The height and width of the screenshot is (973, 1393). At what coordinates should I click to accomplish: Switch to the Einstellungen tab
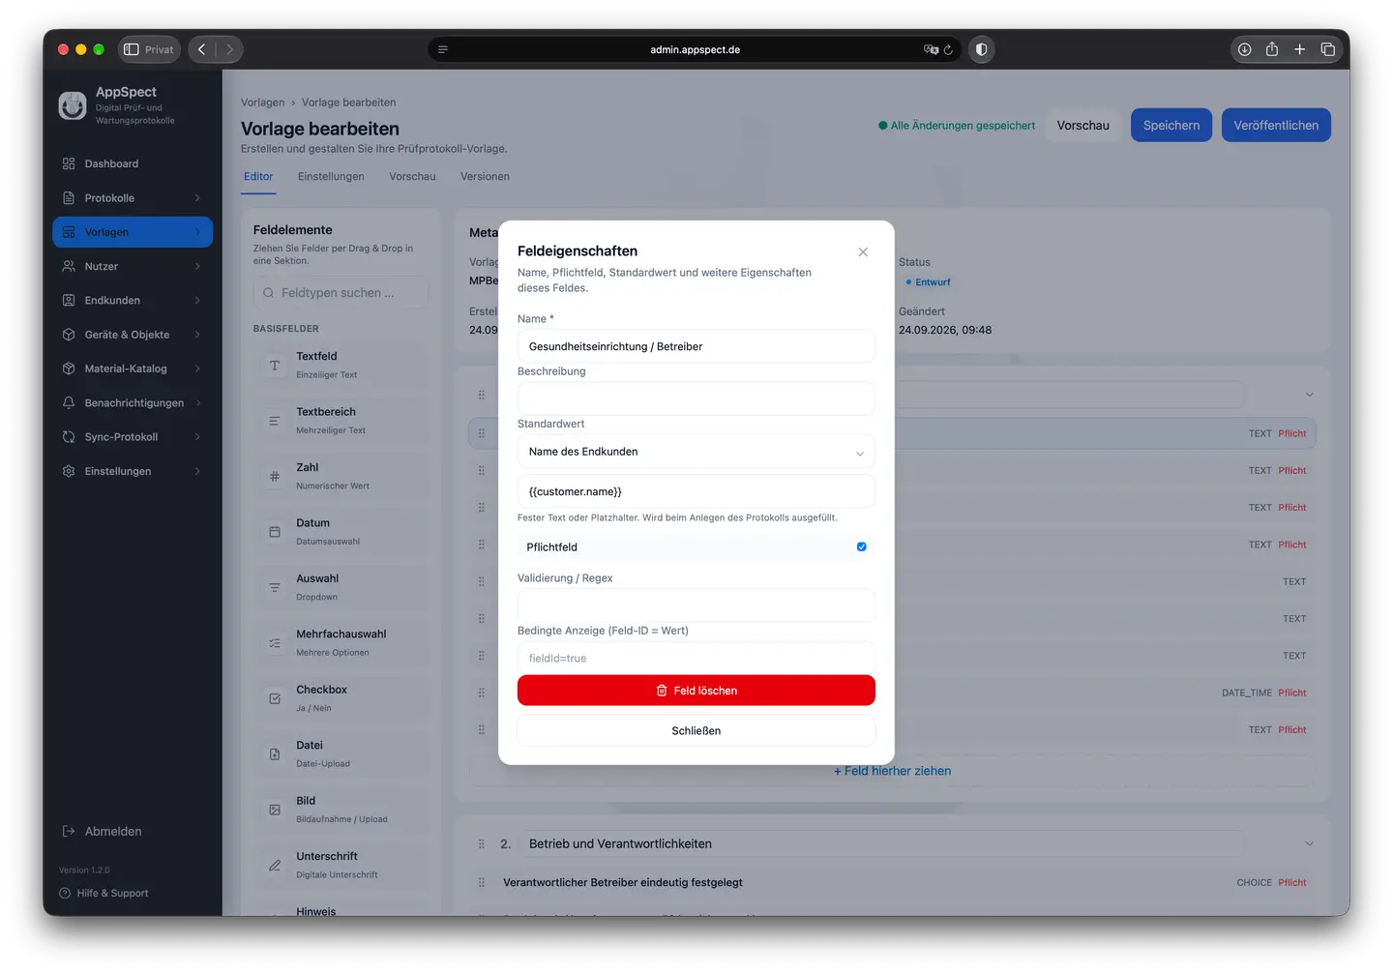[x=331, y=177]
